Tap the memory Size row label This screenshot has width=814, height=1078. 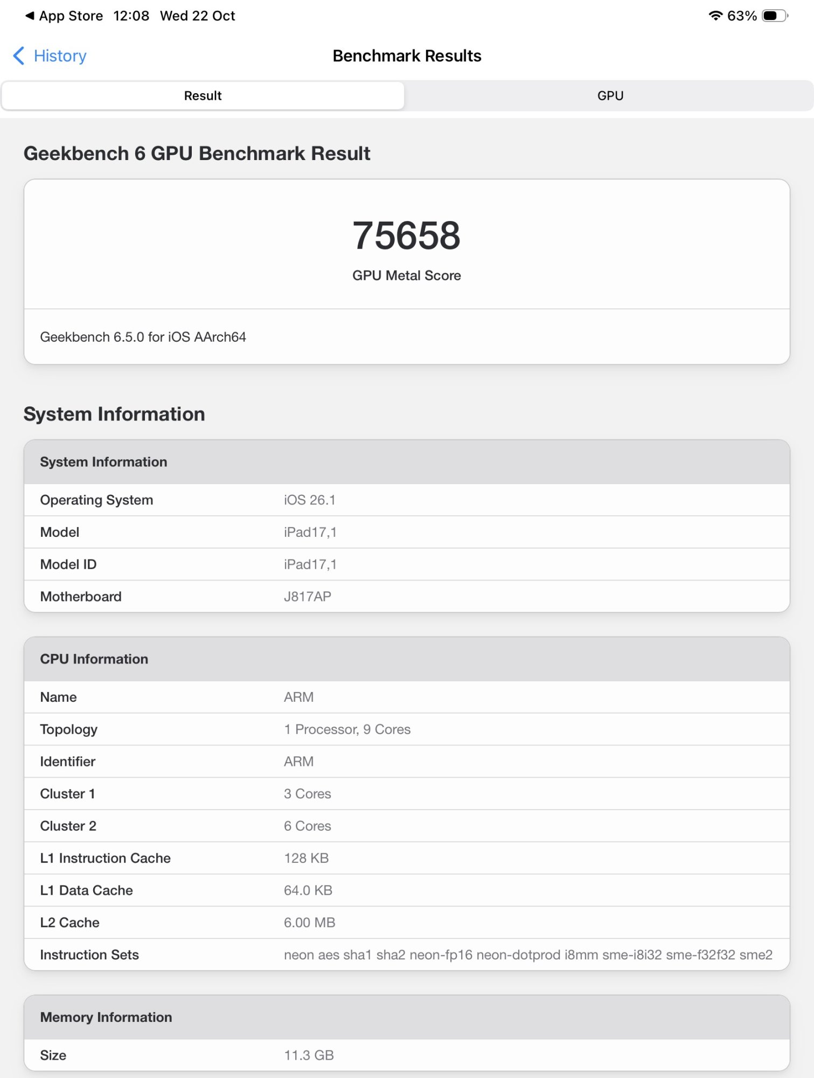pyautogui.click(x=53, y=1055)
